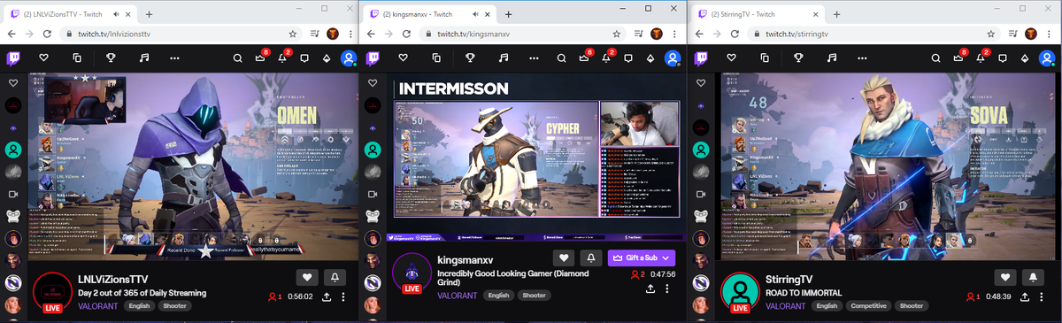Viewport: 1062px width, 323px height.
Task: Open Browse icon in LNLViZionsTTV window
Action: pos(77,58)
